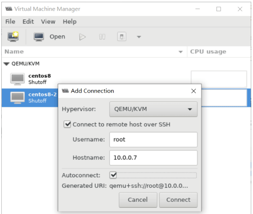Click the Connect button
Screen dimensions: 253x214
(178, 200)
